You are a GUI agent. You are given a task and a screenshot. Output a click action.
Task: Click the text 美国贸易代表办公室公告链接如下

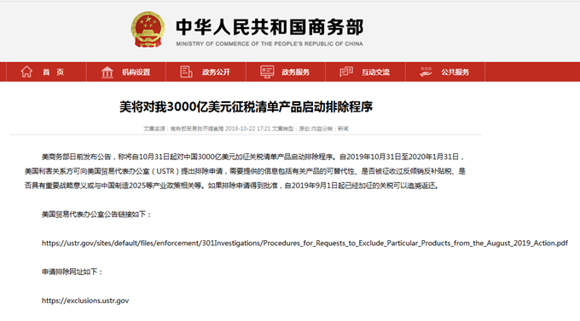point(96,215)
